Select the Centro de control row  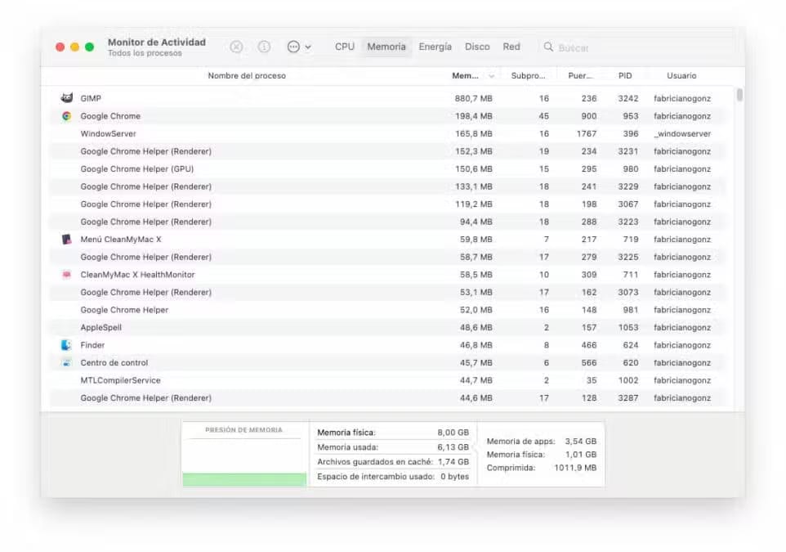[386, 362]
